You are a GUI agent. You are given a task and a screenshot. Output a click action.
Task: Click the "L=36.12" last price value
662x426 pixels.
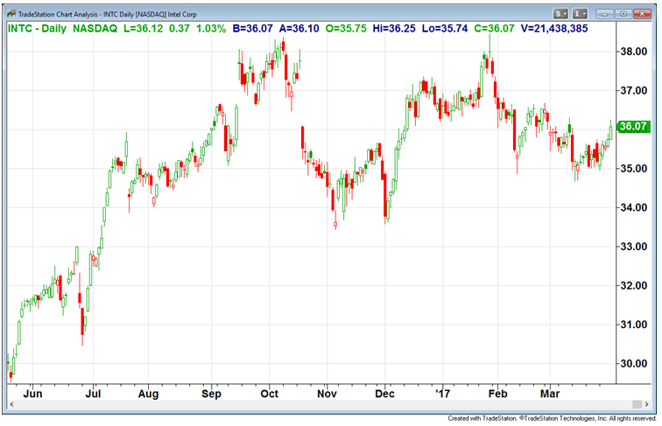point(143,29)
